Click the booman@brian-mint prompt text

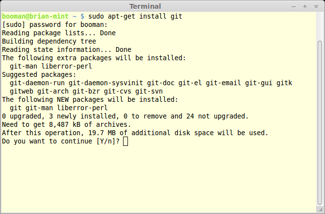(35, 16)
